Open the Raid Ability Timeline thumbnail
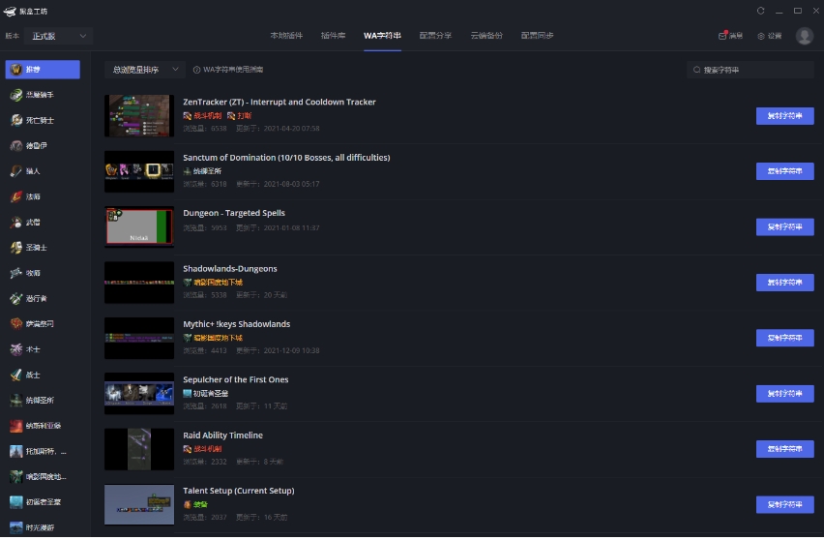 tap(139, 449)
